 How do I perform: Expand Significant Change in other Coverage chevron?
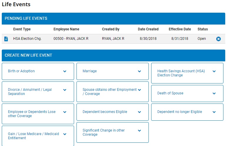click(139, 131)
